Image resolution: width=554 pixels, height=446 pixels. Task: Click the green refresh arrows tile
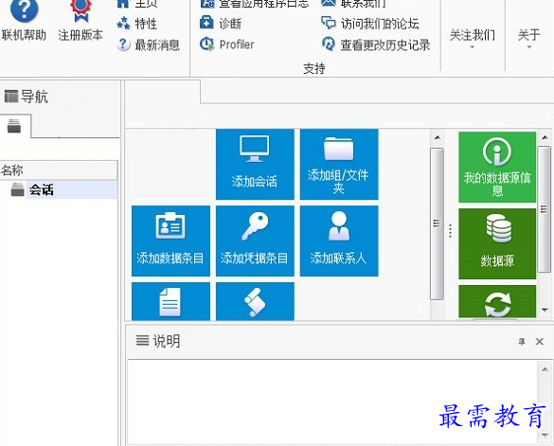(x=497, y=302)
